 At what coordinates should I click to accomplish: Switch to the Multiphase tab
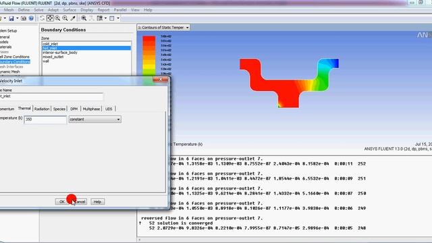(92, 109)
